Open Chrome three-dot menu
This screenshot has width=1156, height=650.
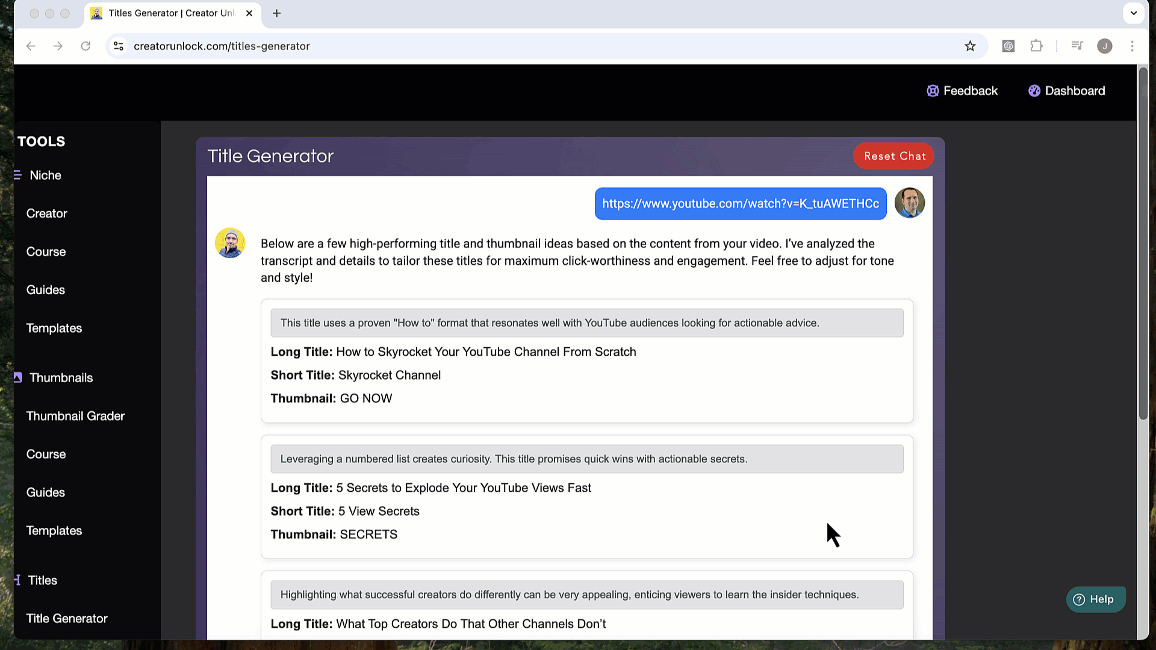[1133, 46]
